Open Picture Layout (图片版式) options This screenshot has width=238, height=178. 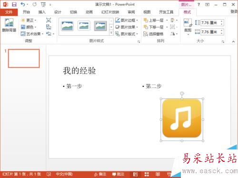(127, 34)
